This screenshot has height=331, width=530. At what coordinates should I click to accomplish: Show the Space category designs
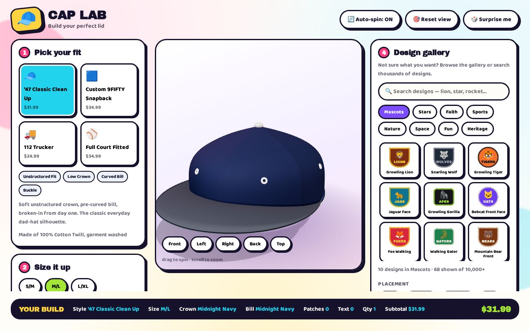pyautogui.click(x=422, y=129)
